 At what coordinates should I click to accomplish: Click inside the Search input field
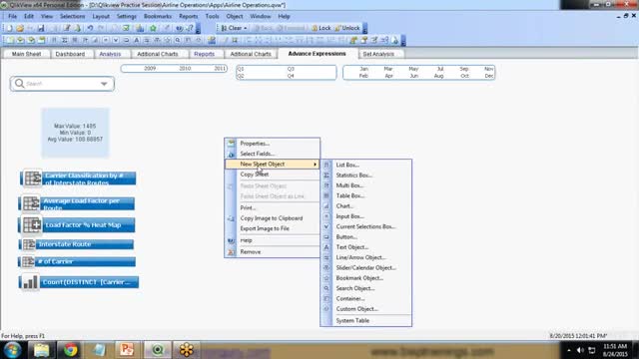(61, 84)
